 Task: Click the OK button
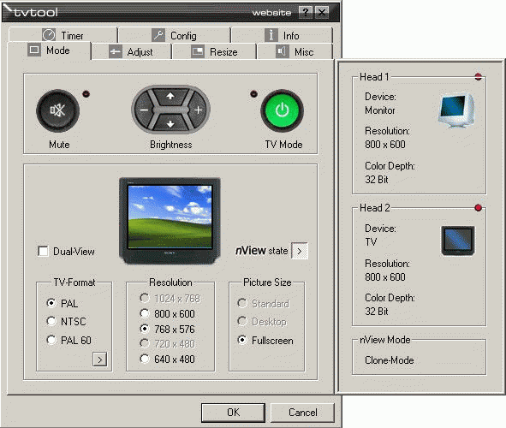234,413
